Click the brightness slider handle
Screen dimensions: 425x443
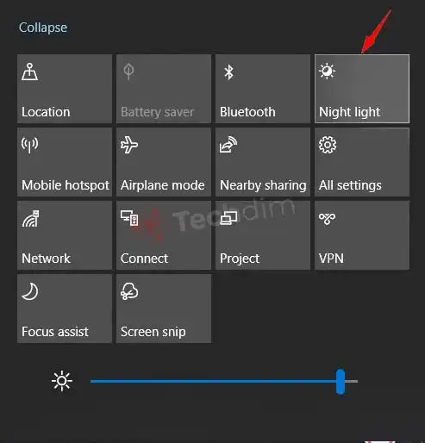tap(341, 382)
